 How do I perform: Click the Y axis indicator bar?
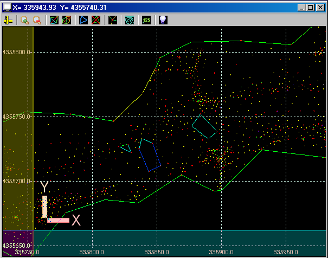coord(44,207)
